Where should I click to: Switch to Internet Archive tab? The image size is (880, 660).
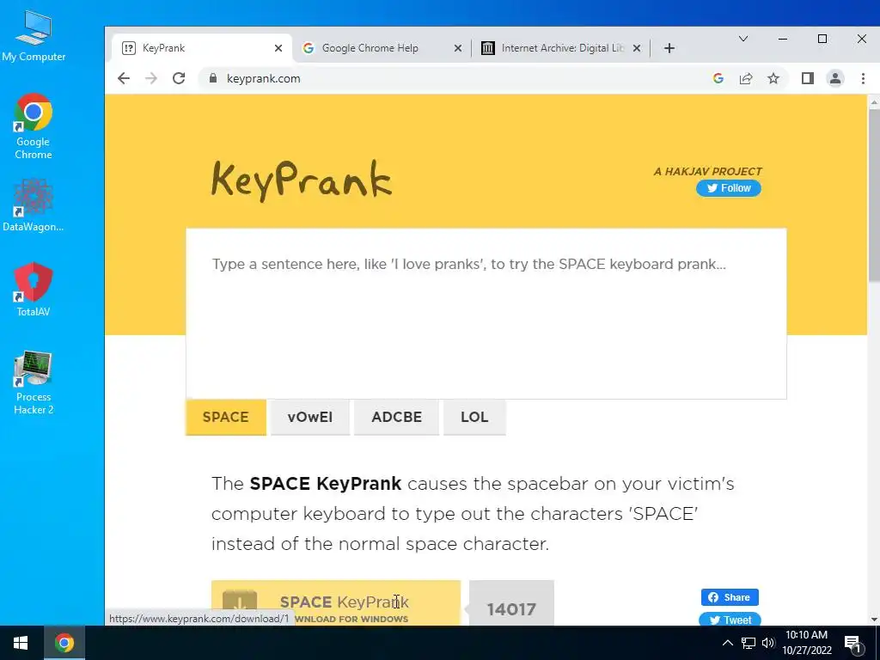coord(561,48)
